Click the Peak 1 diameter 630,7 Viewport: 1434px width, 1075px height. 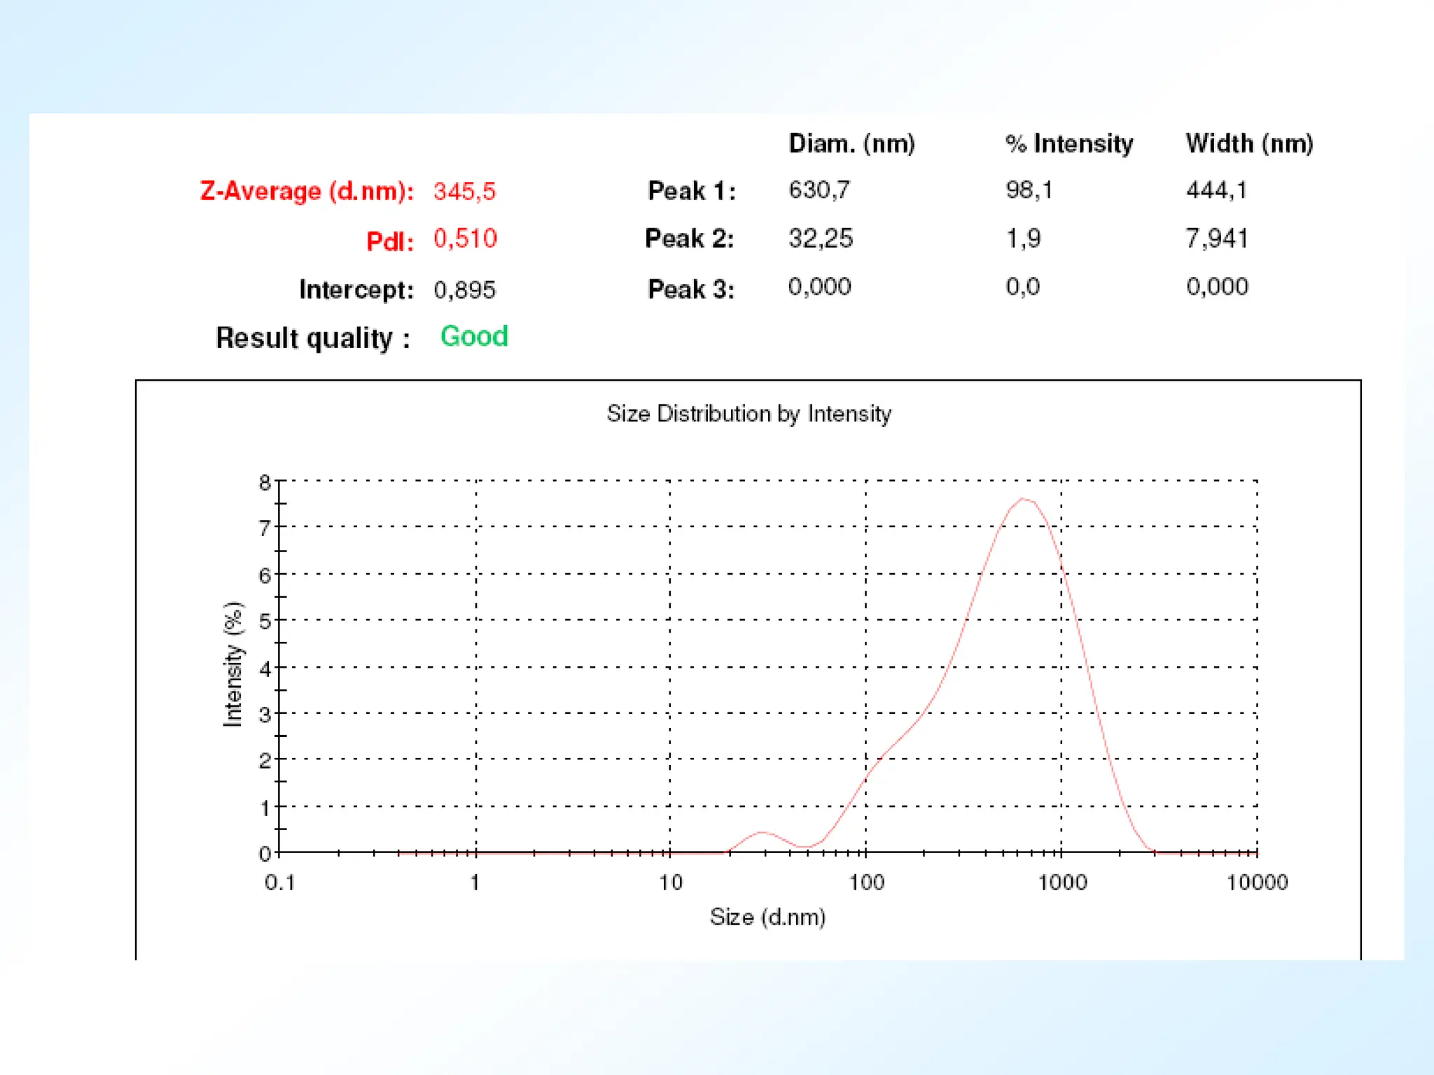coord(819,190)
